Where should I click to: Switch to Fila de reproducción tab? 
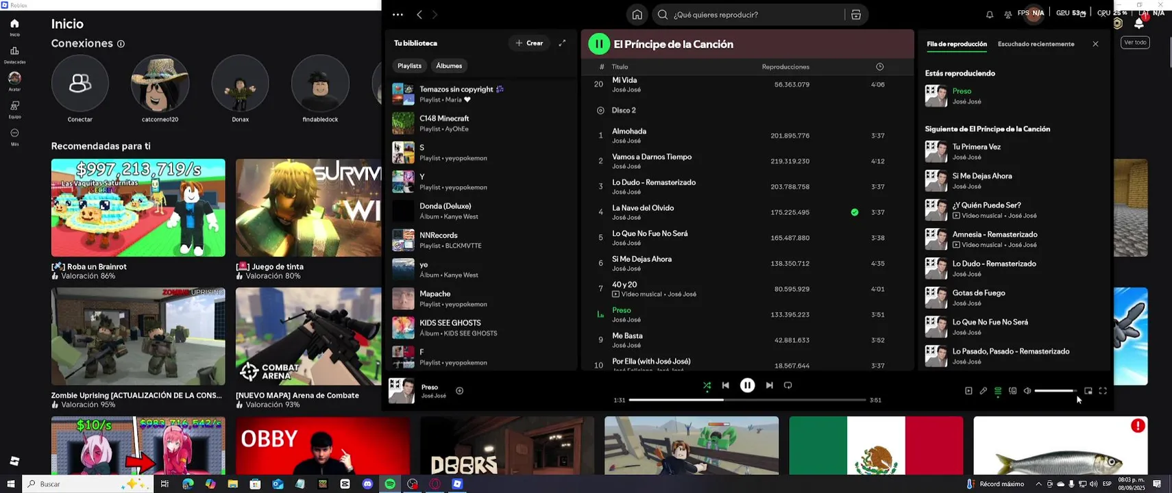[x=957, y=44]
